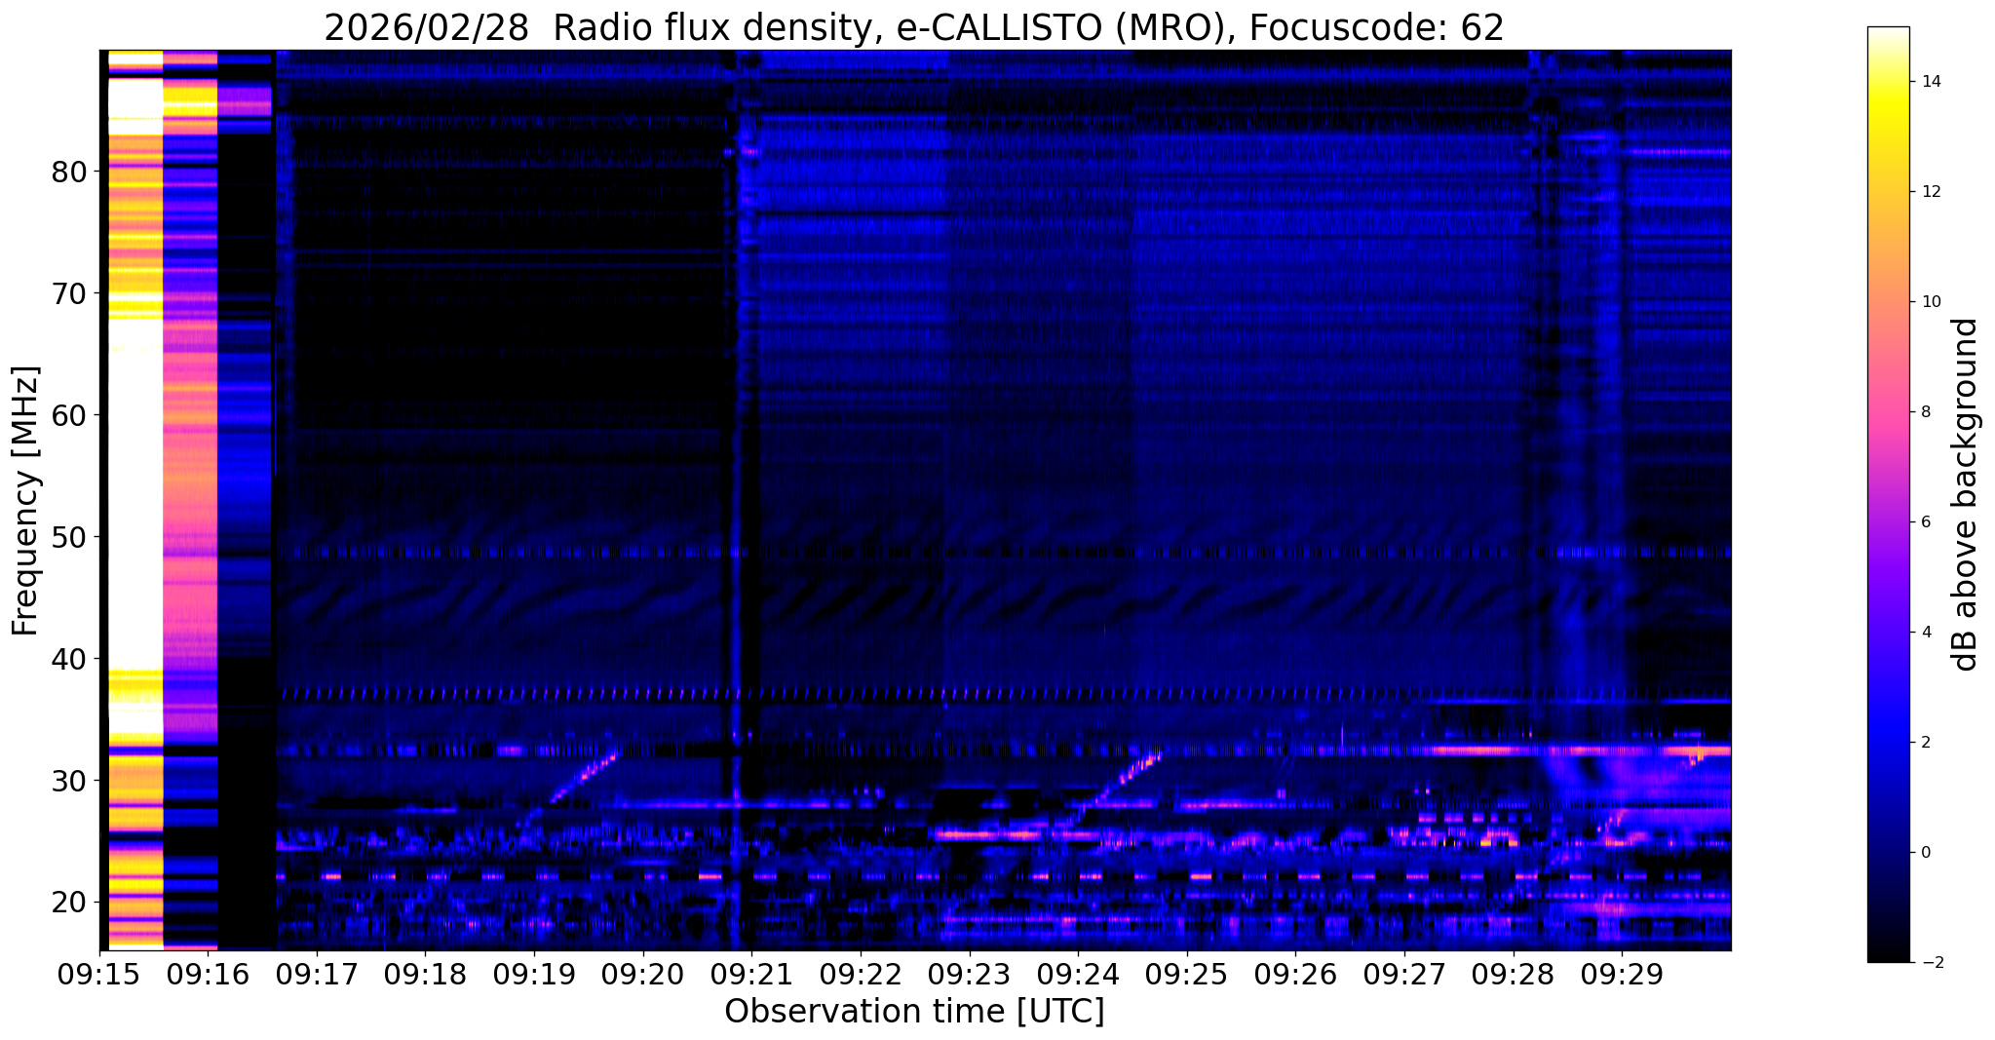Click the colorbar tick label 12
The width and height of the screenshot is (1995, 1040).
[x=1929, y=192]
